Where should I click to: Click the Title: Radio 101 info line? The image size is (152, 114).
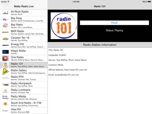(56, 50)
